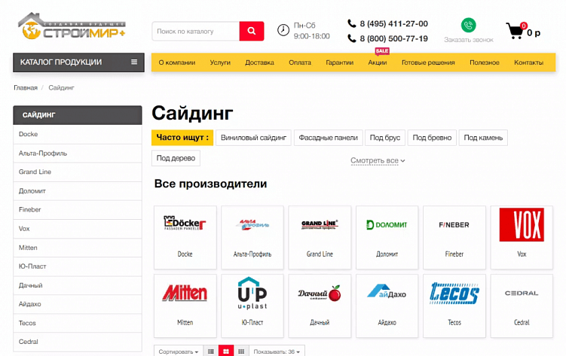Click the Tecos brand logo
566x356 pixels.
click(454, 293)
